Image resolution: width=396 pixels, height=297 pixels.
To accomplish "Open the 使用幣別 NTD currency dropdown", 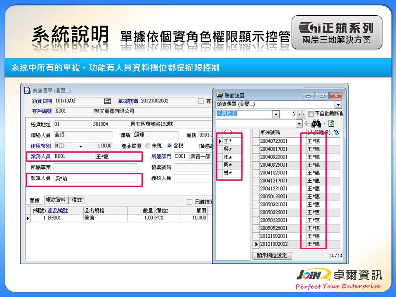I will point(80,146).
